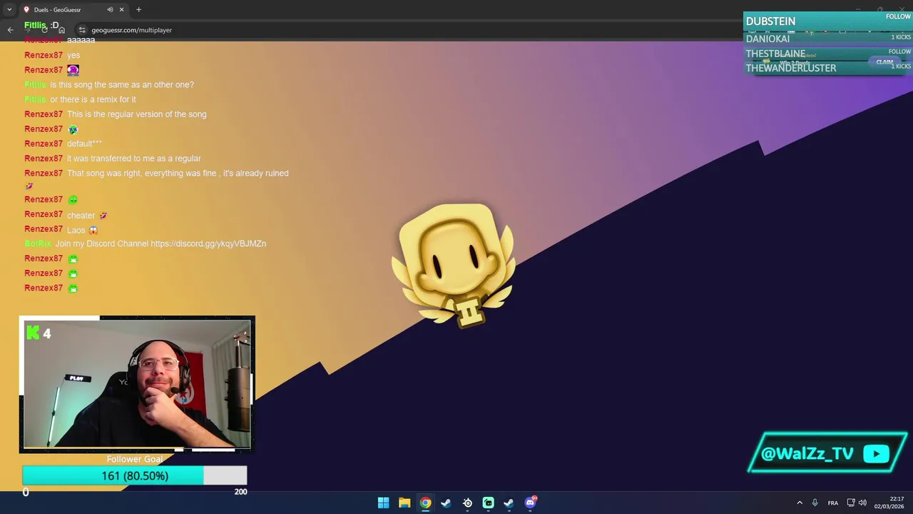This screenshot has height=514, width=913.
Task: Open the second Steam taskbar icon
Action: pyautogui.click(x=509, y=503)
